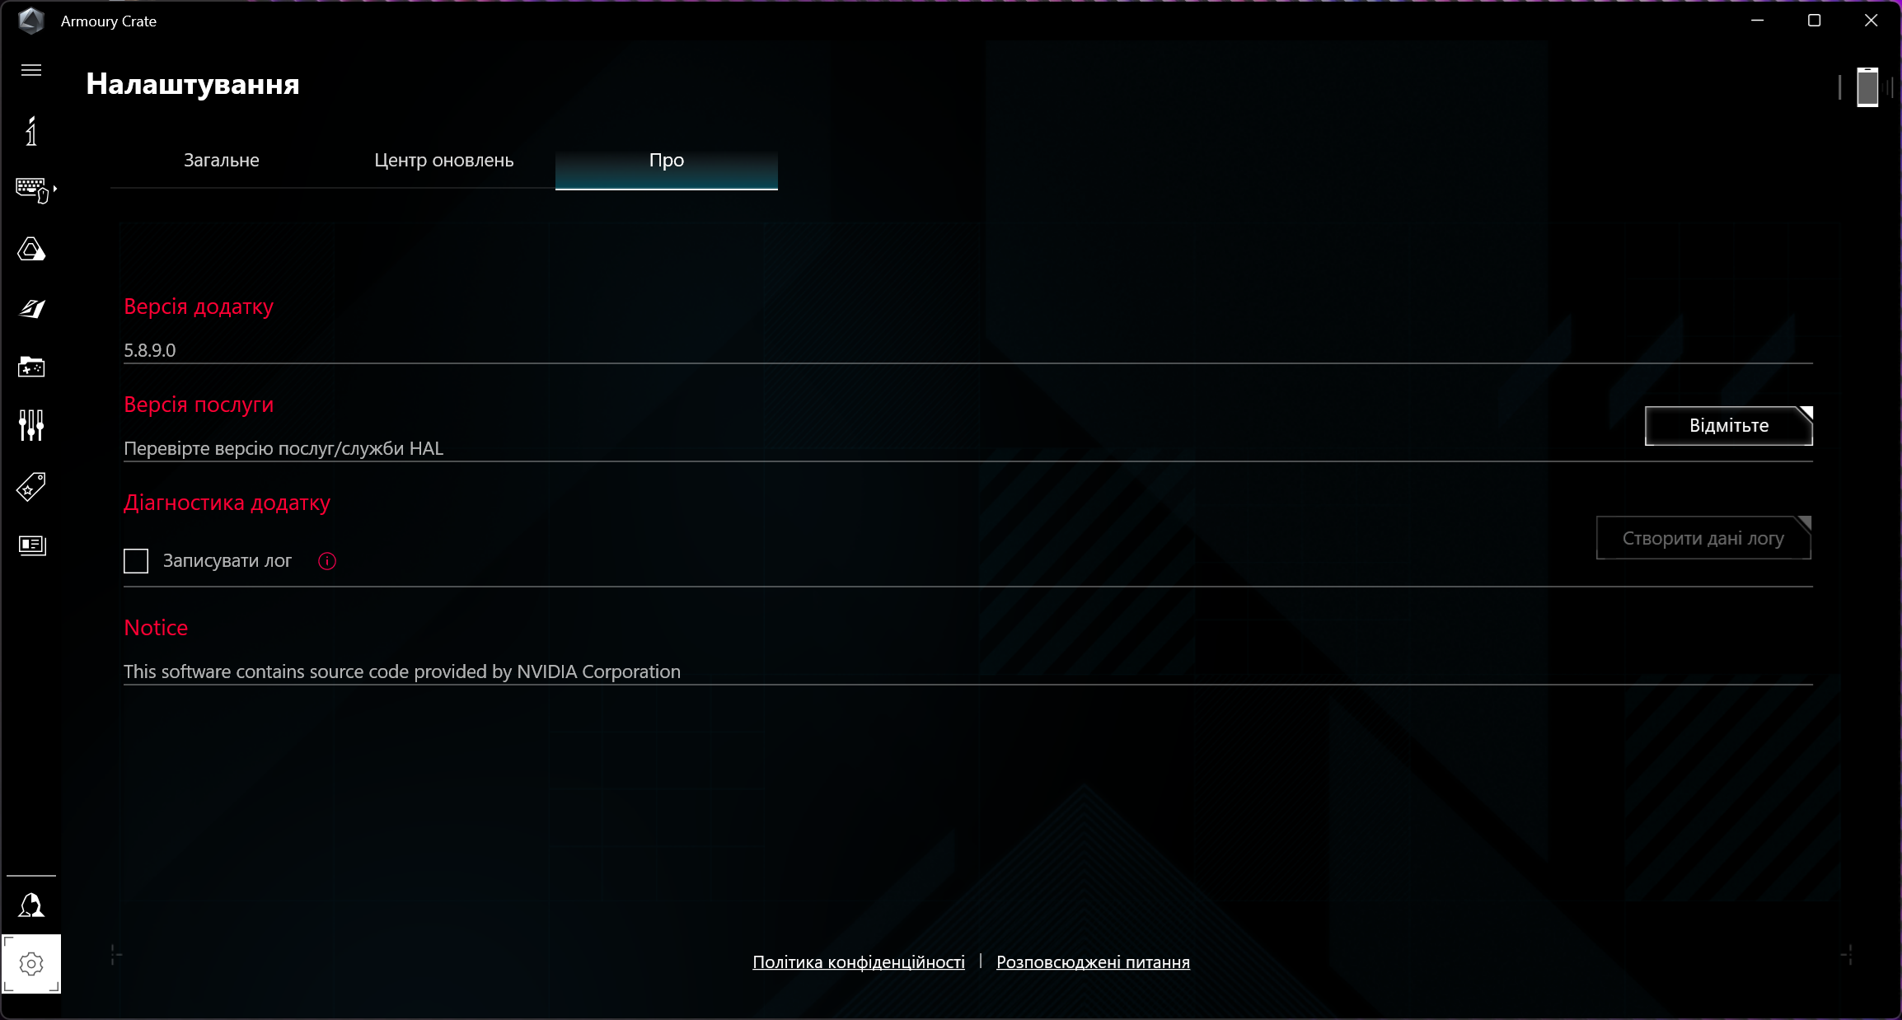
Task: Click the red info icon beside Записувати лог
Action: click(x=327, y=561)
